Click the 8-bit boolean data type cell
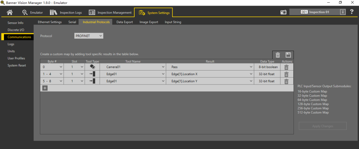359x149 pixels. (x=267, y=67)
